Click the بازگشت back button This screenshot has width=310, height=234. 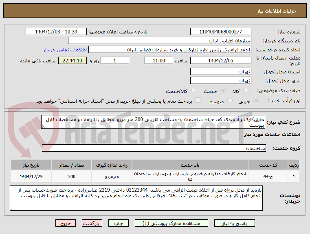pos(92,223)
